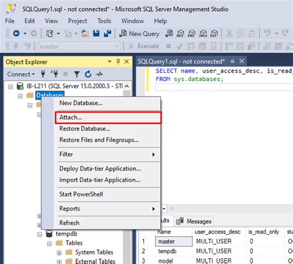
Task: Click the master cell in results
Action: pos(174,242)
